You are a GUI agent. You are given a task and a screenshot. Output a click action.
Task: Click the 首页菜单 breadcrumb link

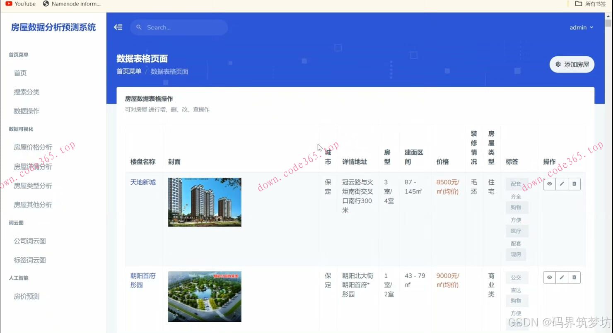pos(128,71)
